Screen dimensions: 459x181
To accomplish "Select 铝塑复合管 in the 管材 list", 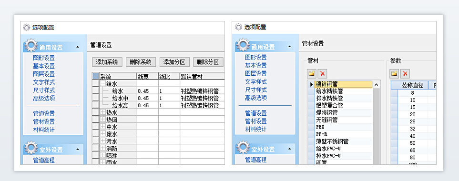I will click(343, 106).
